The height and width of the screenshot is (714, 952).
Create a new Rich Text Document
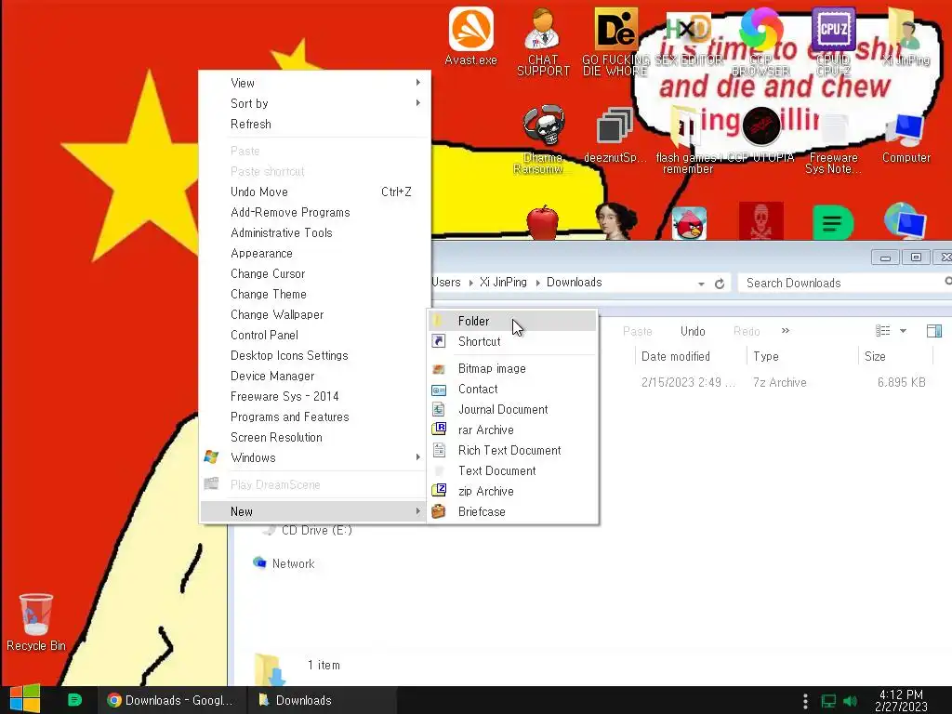click(x=512, y=451)
